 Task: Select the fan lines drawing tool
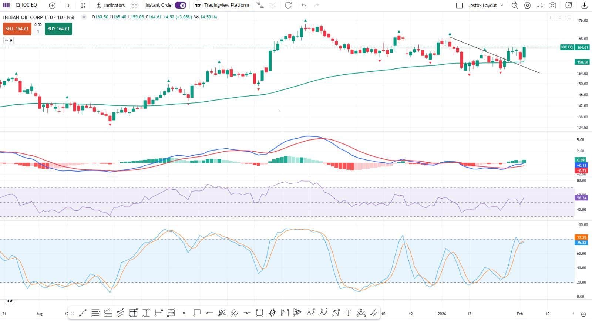(x=222, y=313)
